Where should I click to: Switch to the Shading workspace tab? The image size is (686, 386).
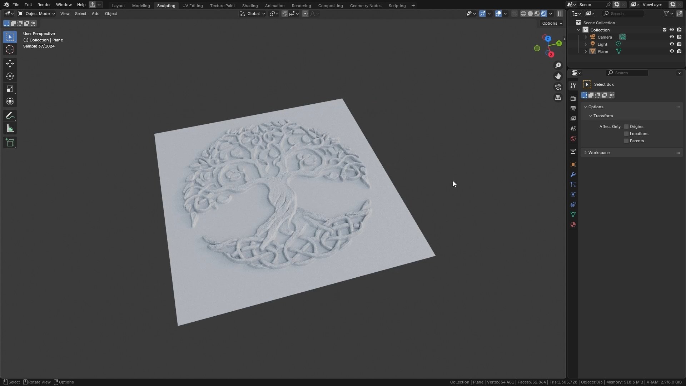[250, 5]
